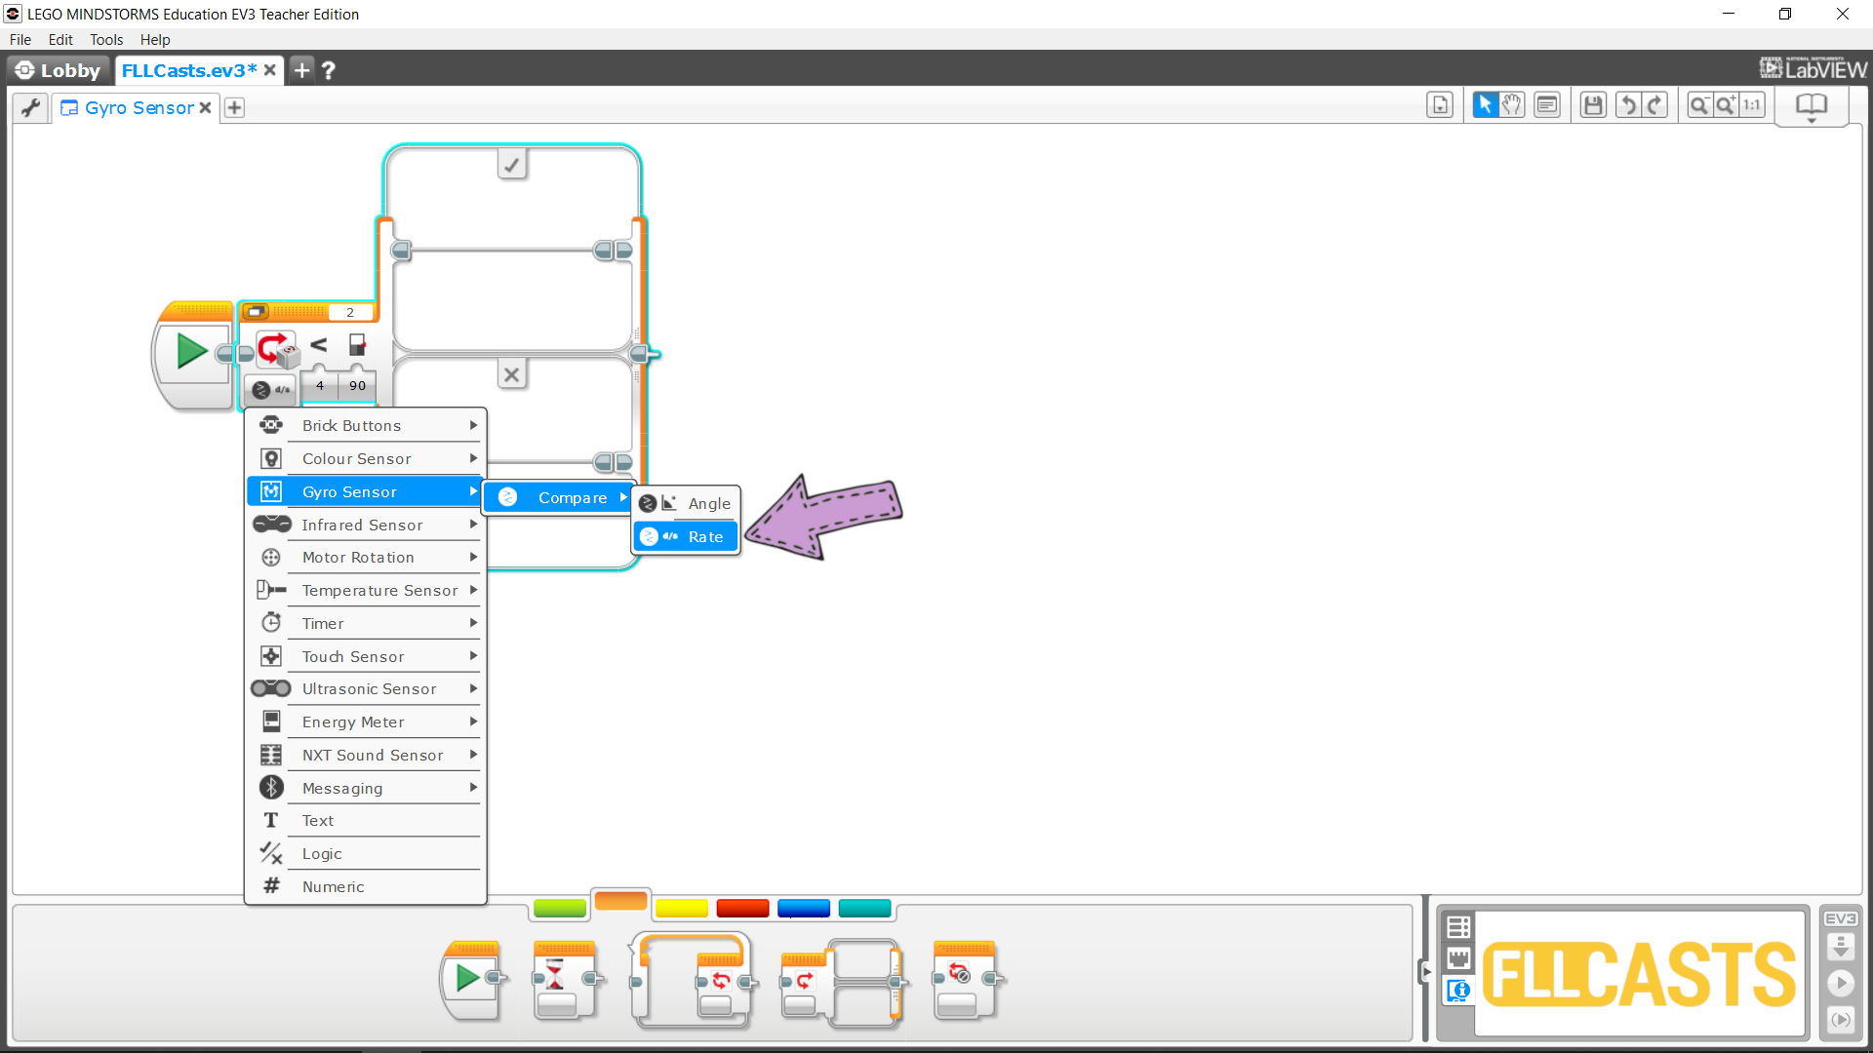Select the Pan (hand) tool
1873x1053 pixels.
pos(1512,105)
